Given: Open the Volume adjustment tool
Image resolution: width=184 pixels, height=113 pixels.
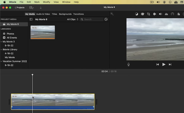Looking at the screenshot, I should 160,14.
